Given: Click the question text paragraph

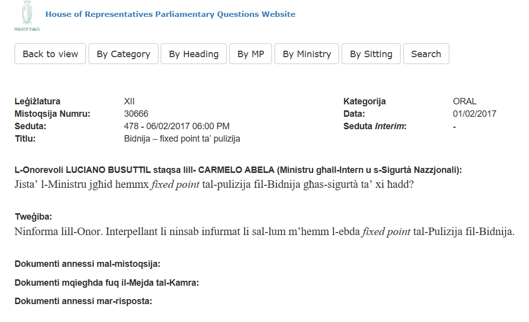Looking at the screenshot, I should 214,184.
